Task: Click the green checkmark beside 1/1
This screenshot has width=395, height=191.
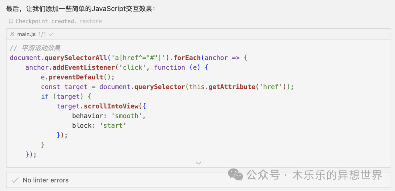Action: tap(52, 34)
